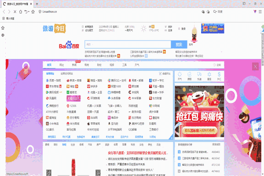The image size is (264, 176).
Task: Click the 天气 quick tool icon
Action: (x=180, y=76)
